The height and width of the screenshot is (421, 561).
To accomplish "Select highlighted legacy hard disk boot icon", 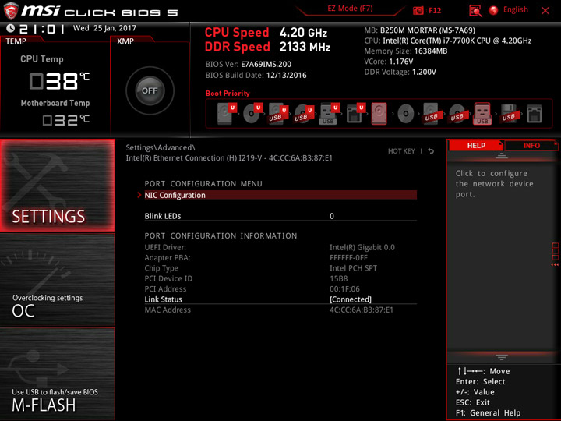I will pos(379,114).
